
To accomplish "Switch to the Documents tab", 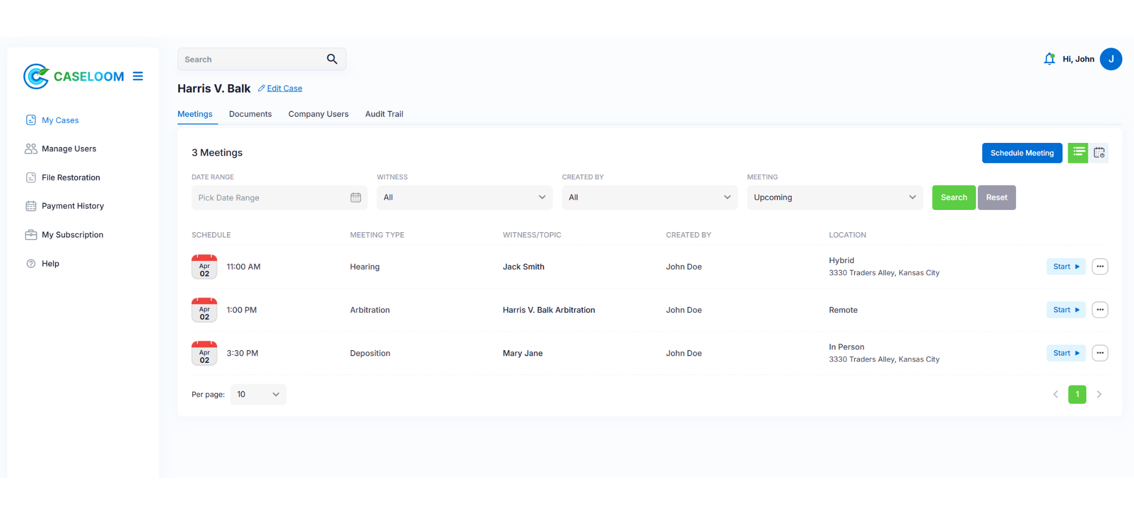I will (250, 114).
